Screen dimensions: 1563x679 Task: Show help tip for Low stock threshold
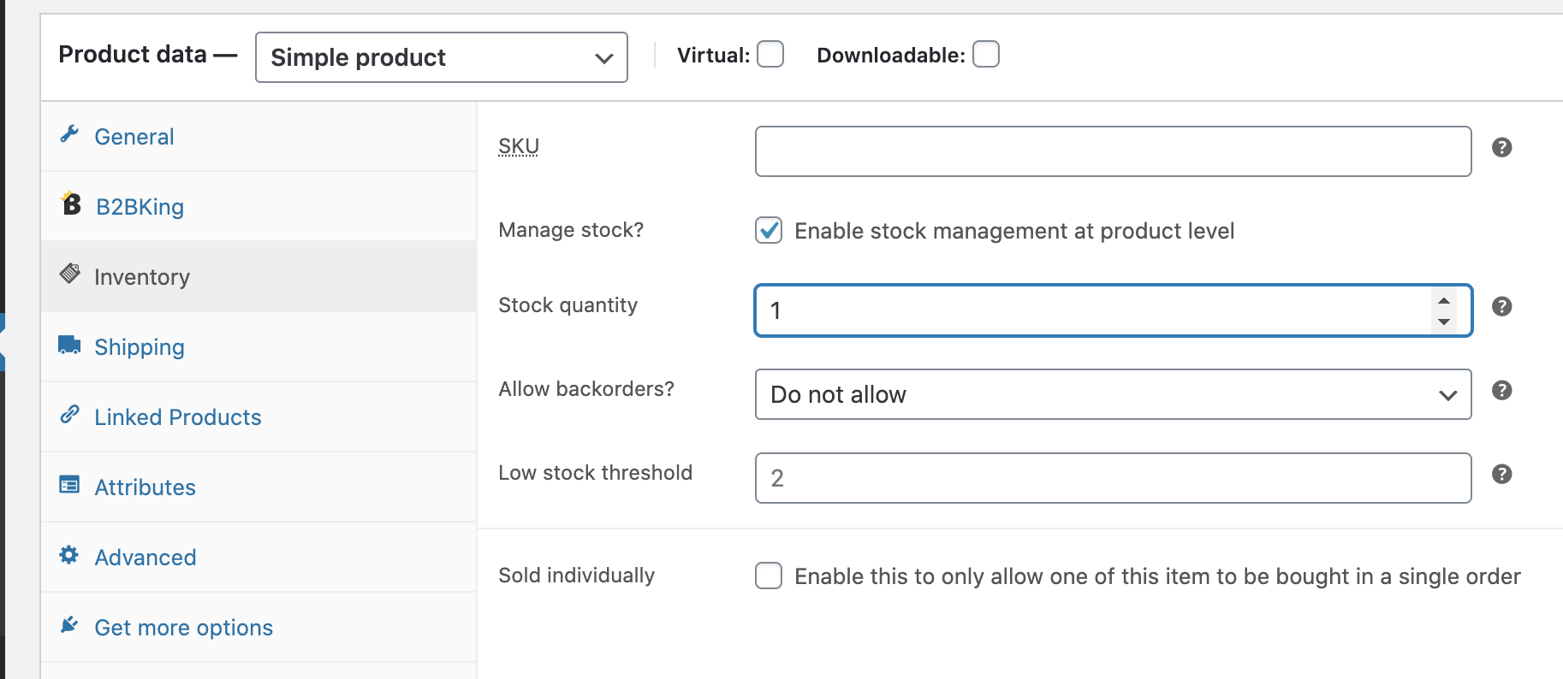1501,474
